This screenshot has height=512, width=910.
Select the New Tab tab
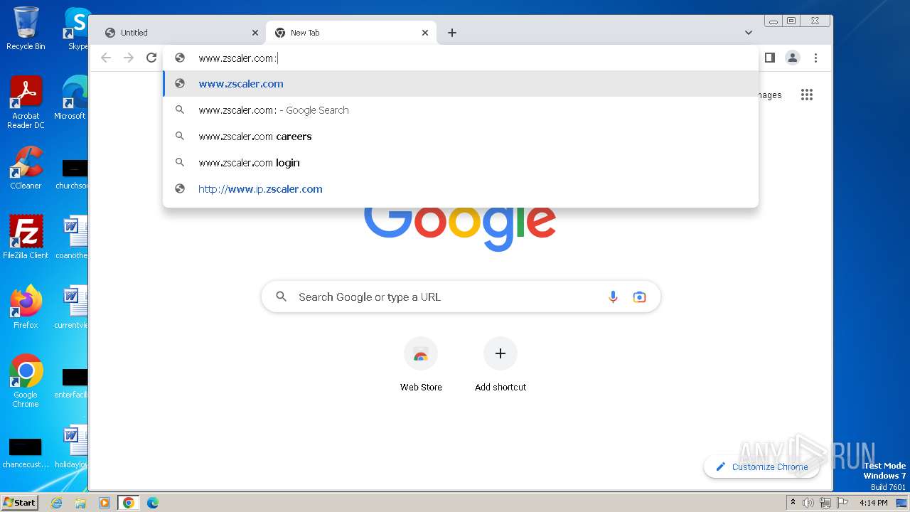tap(351, 33)
